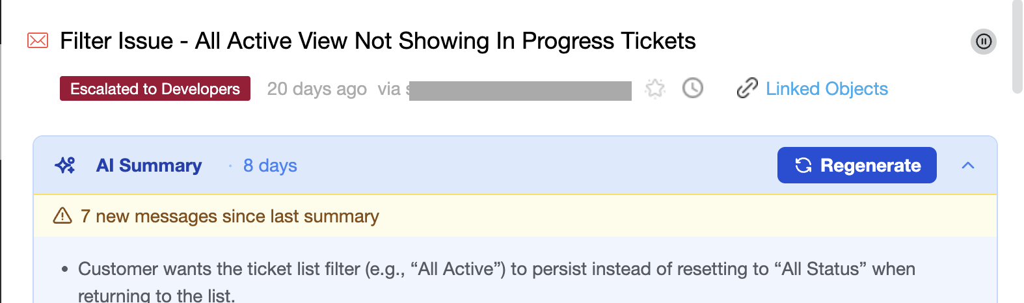Click the red email envelope icon
1024x303 pixels.
pyautogui.click(x=38, y=41)
